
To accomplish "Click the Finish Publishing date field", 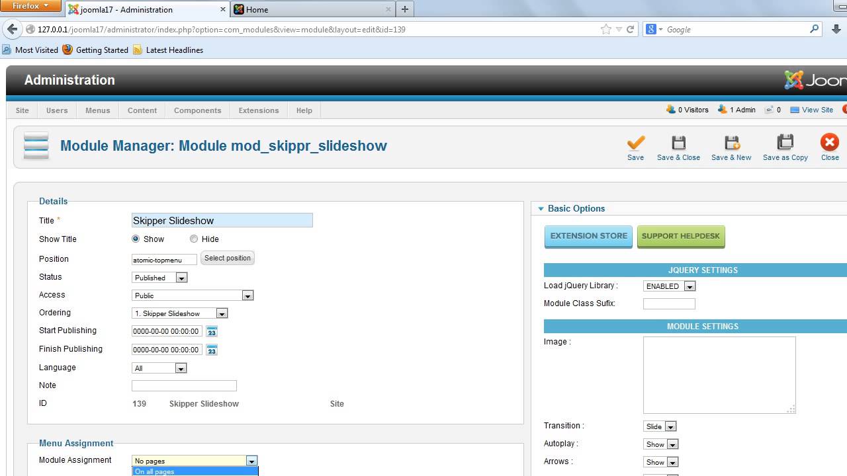I will (167, 350).
